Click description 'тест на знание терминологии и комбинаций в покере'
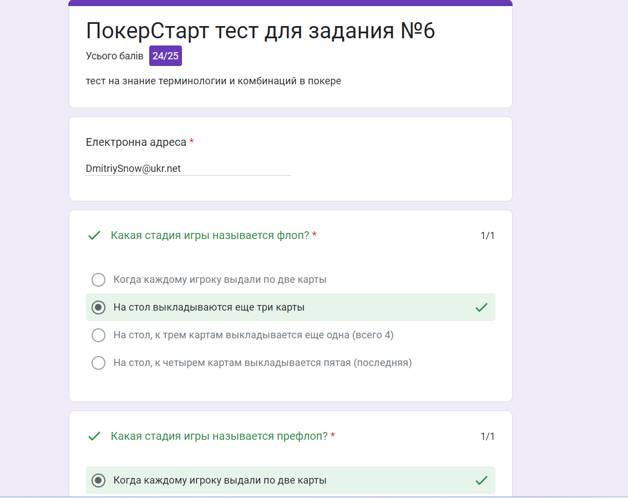 214,81
